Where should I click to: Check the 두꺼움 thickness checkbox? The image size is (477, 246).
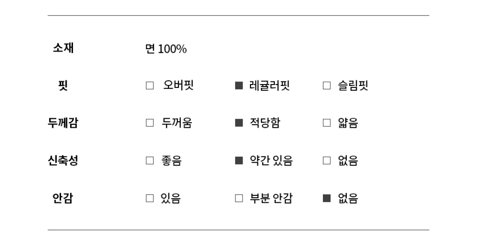(x=150, y=123)
